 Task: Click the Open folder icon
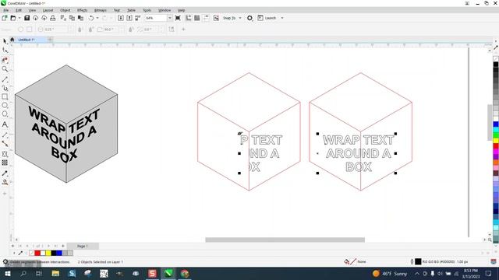click(12, 18)
